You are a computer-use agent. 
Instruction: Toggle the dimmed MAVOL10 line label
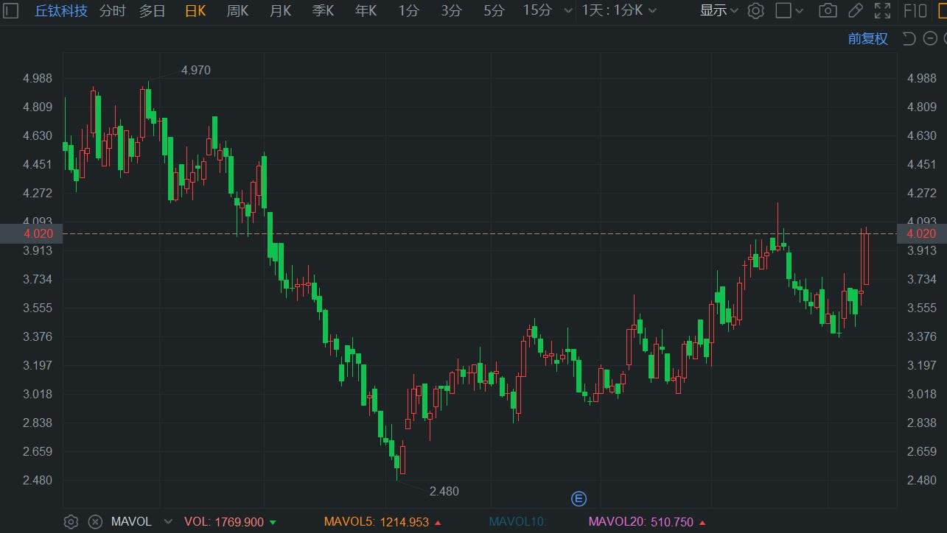click(x=517, y=522)
